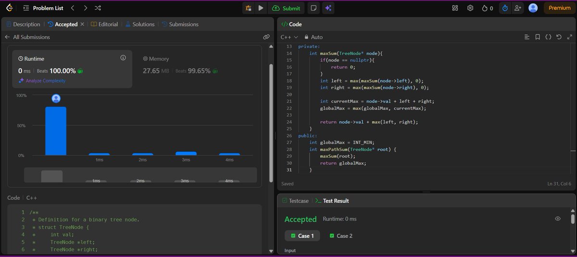Bookmark the code with bookmark icon

pos(538,37)
